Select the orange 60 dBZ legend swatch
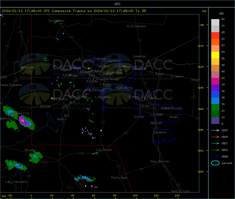 [x=215, y=42]
